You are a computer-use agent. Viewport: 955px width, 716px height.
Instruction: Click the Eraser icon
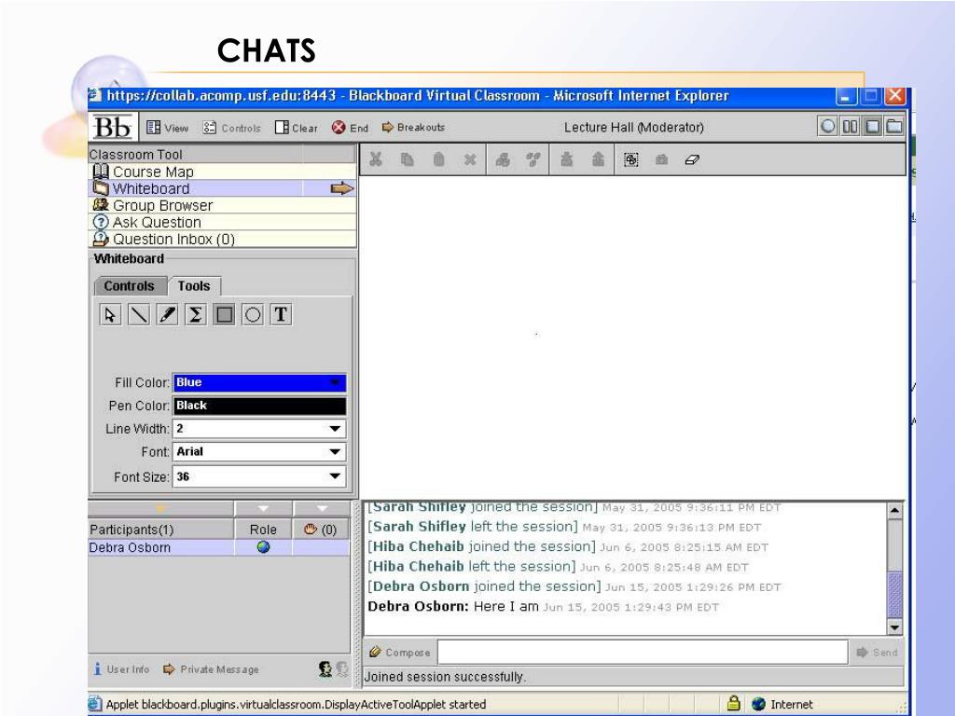tap(693, 159)
